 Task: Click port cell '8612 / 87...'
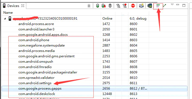138,89
